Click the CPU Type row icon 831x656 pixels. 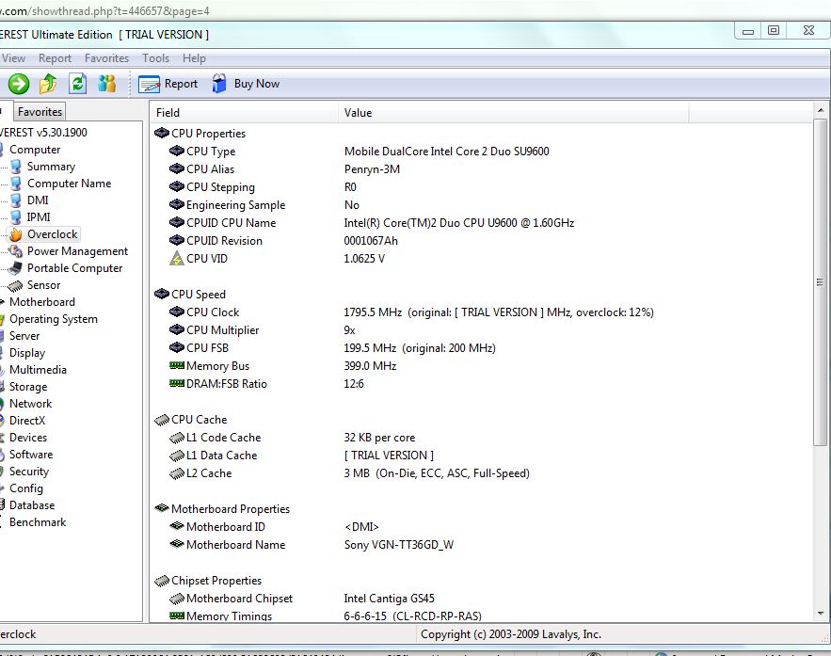pos(177,151)
